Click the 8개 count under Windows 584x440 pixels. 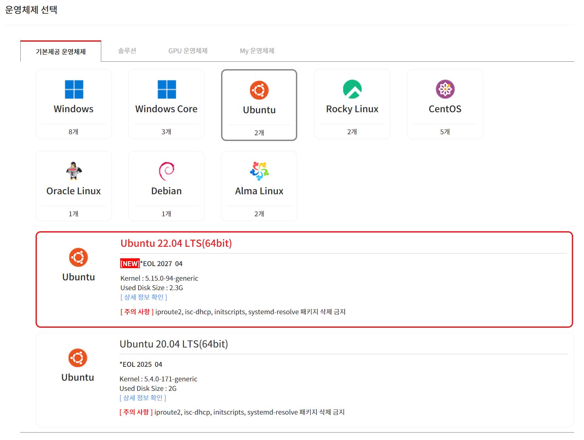point(73,132)
